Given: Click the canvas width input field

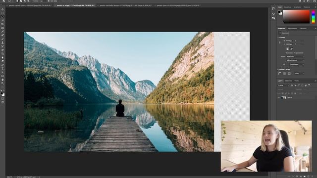Looking at the screenshot, I should click(289, 41).
